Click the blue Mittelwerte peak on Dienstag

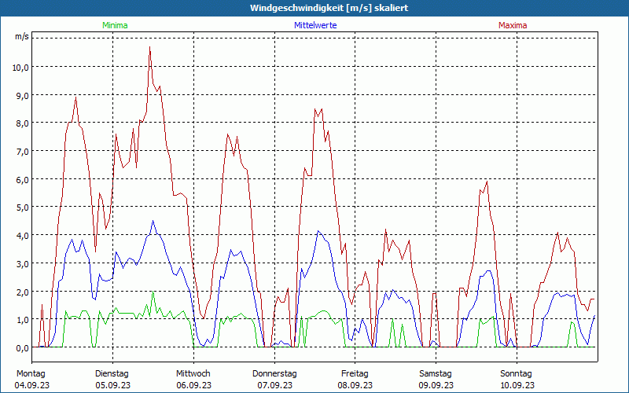[x=153, y=221]
